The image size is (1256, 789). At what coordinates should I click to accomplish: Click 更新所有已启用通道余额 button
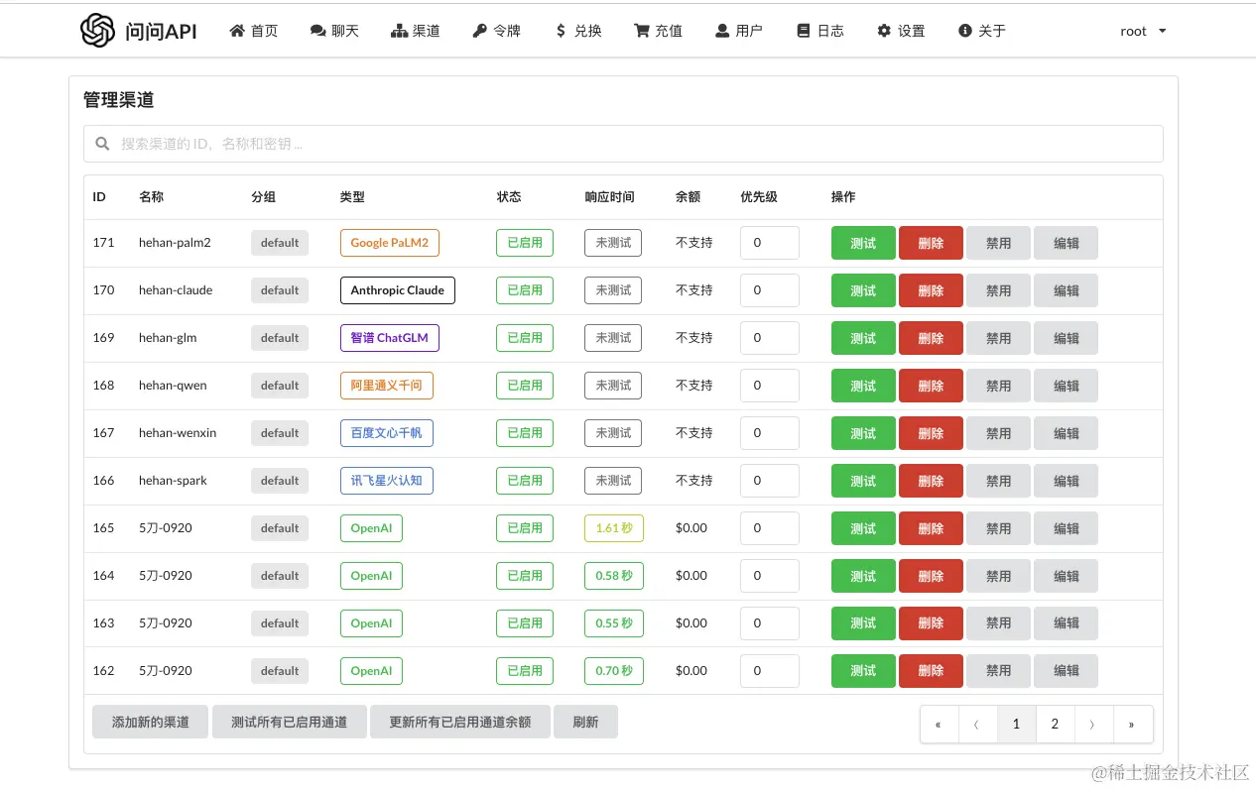[460, 723]
